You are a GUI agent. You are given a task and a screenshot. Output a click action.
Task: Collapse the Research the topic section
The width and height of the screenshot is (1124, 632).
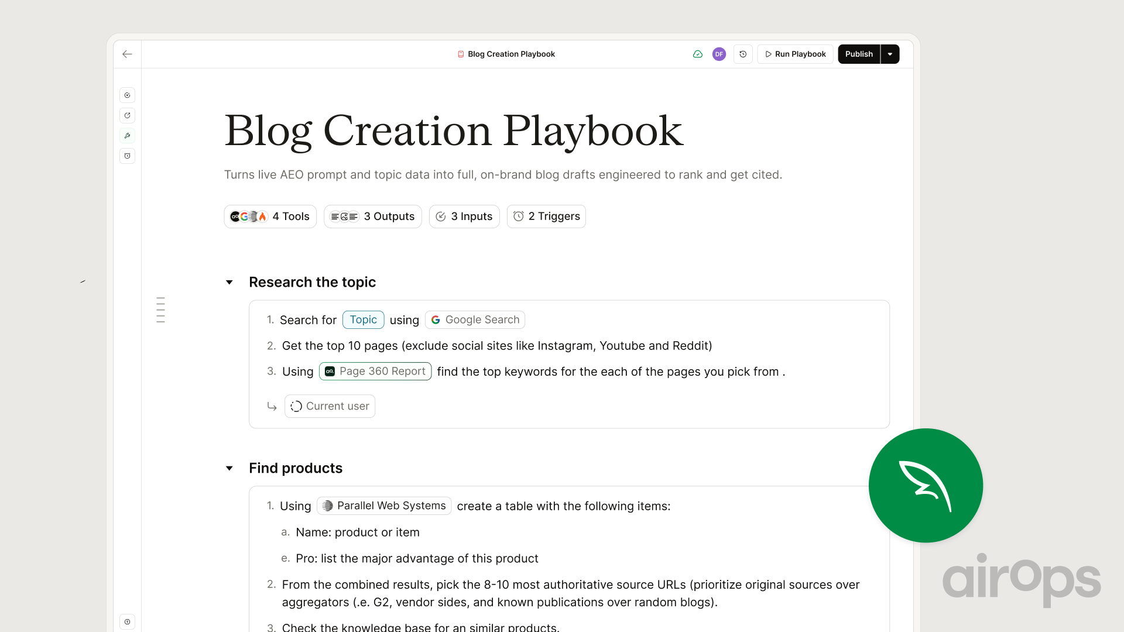click(x=229, y=282)
